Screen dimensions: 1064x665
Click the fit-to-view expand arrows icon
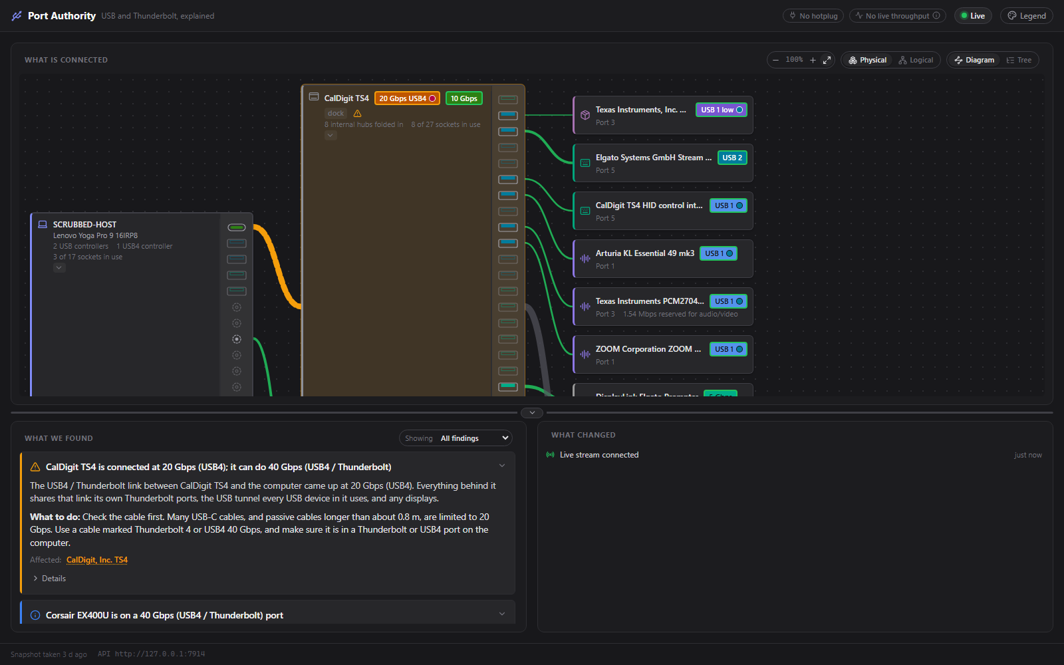click(x=827, y=60)
